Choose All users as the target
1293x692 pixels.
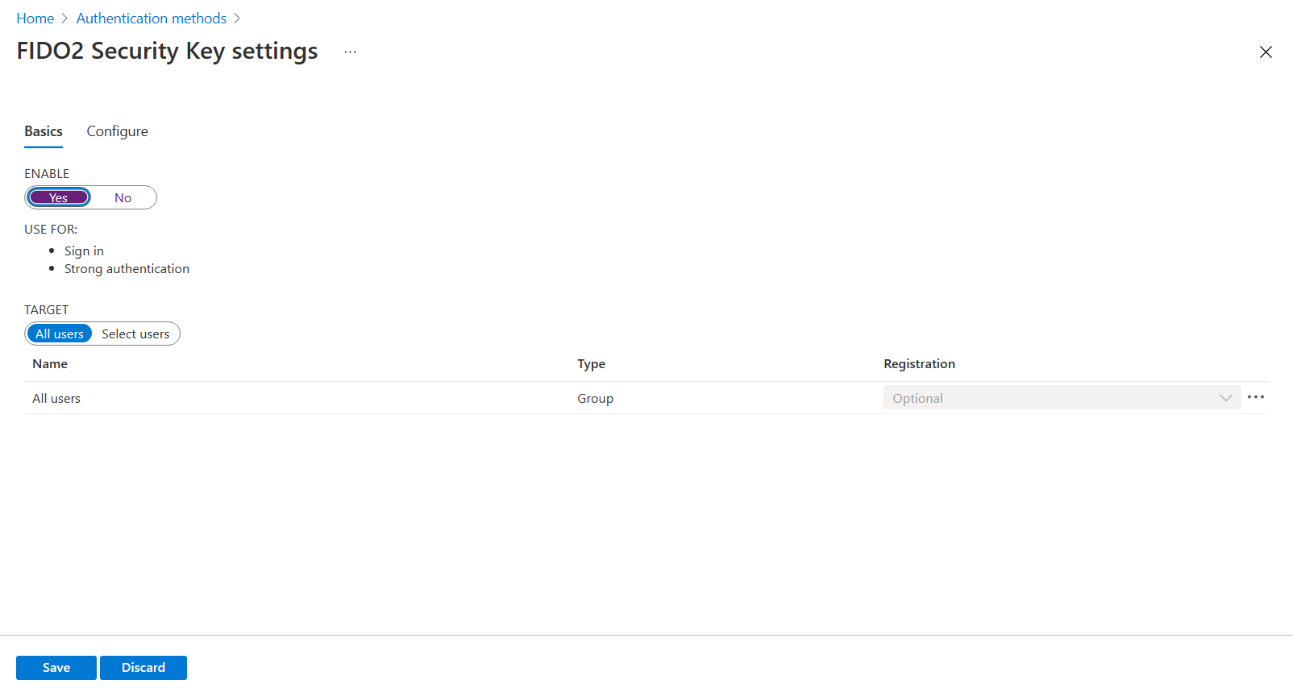click(x=60, y=334)
